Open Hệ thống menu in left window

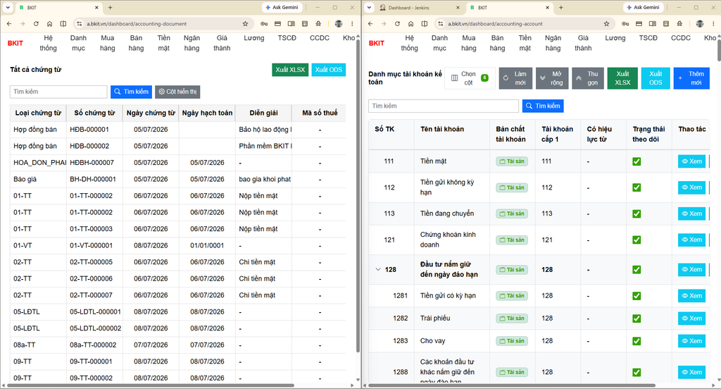click(49, 43)
